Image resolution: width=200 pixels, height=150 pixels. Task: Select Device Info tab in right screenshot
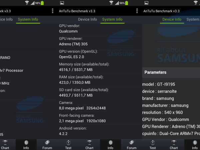(172, 19)
